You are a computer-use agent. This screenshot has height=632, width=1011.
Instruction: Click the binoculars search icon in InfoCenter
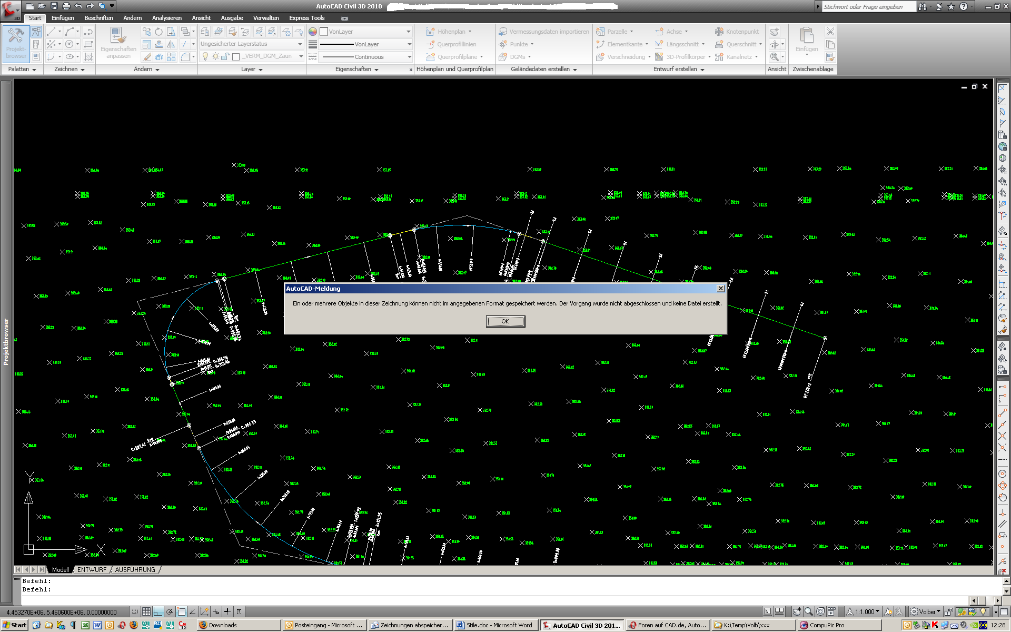(x=923, y=6)
